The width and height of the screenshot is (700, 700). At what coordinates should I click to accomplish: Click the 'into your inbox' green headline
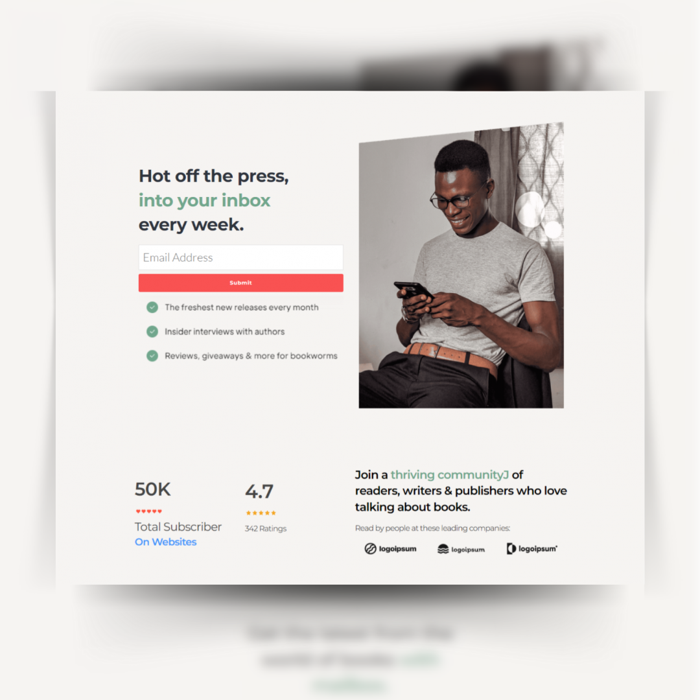point(204,200)
